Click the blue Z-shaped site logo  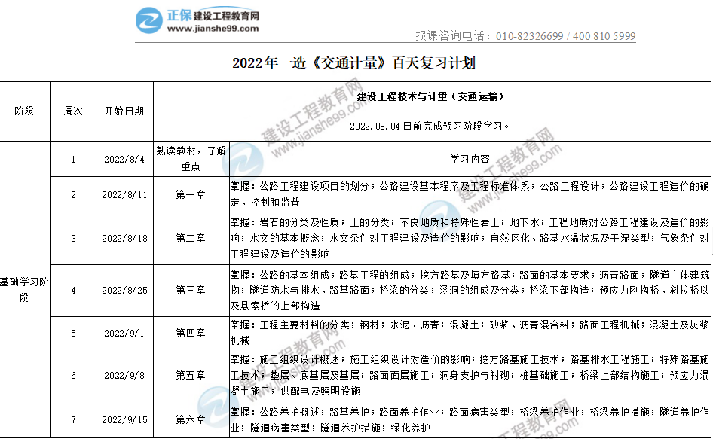point(149,20)
